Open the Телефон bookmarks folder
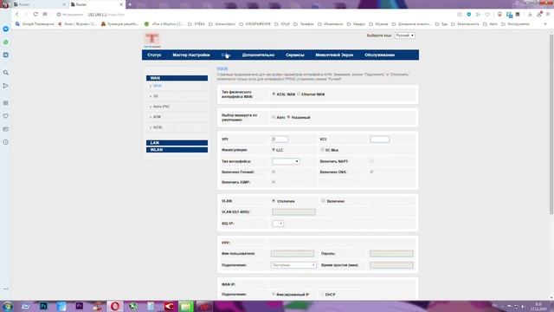This screenshot has height=312, width=554. point(304,23)
